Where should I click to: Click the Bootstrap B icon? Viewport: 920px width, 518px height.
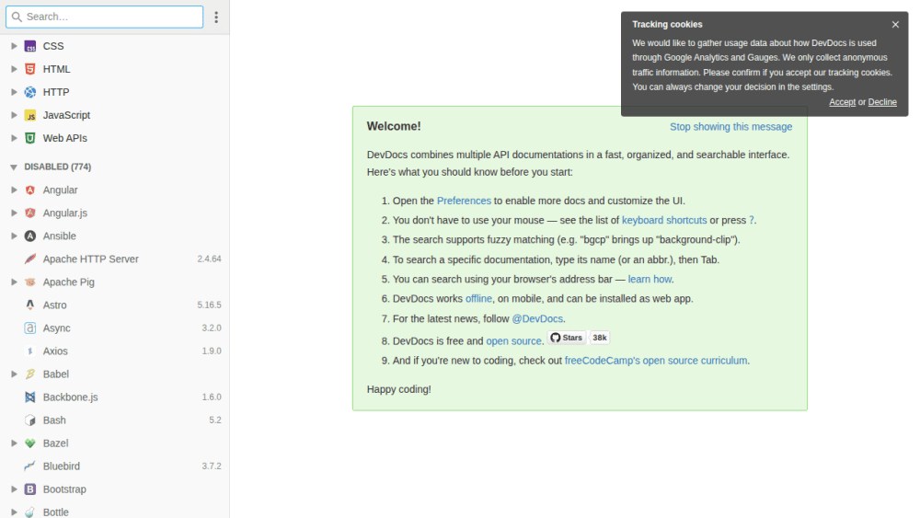tap(30, 489)
